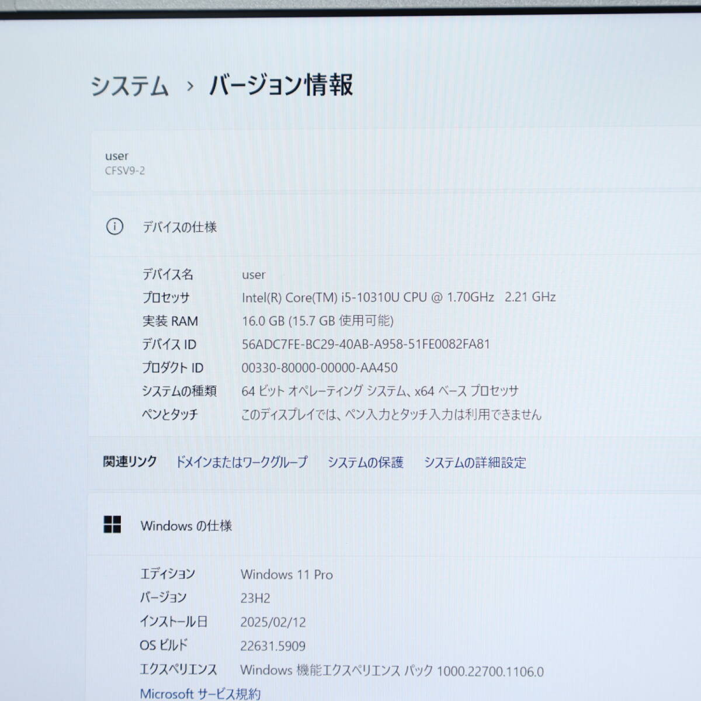This screenshot has width=701, height=701.
Task: Click the プロダクト ID label
Action: pos(172,367)
